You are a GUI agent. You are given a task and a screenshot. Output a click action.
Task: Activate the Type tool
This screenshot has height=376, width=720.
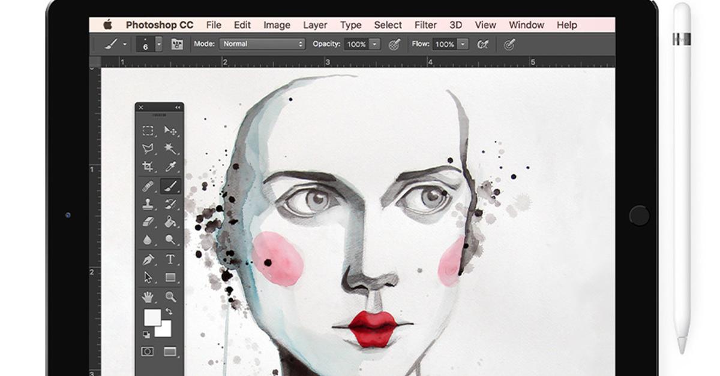coord(170,259)
